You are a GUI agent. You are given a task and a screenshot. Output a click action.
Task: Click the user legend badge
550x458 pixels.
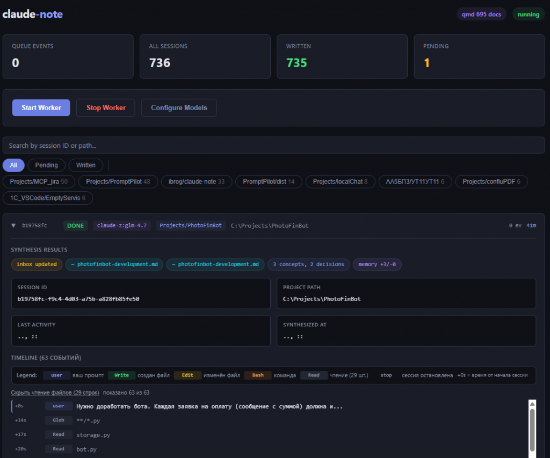pyautogui.click(x=56, y=375)
